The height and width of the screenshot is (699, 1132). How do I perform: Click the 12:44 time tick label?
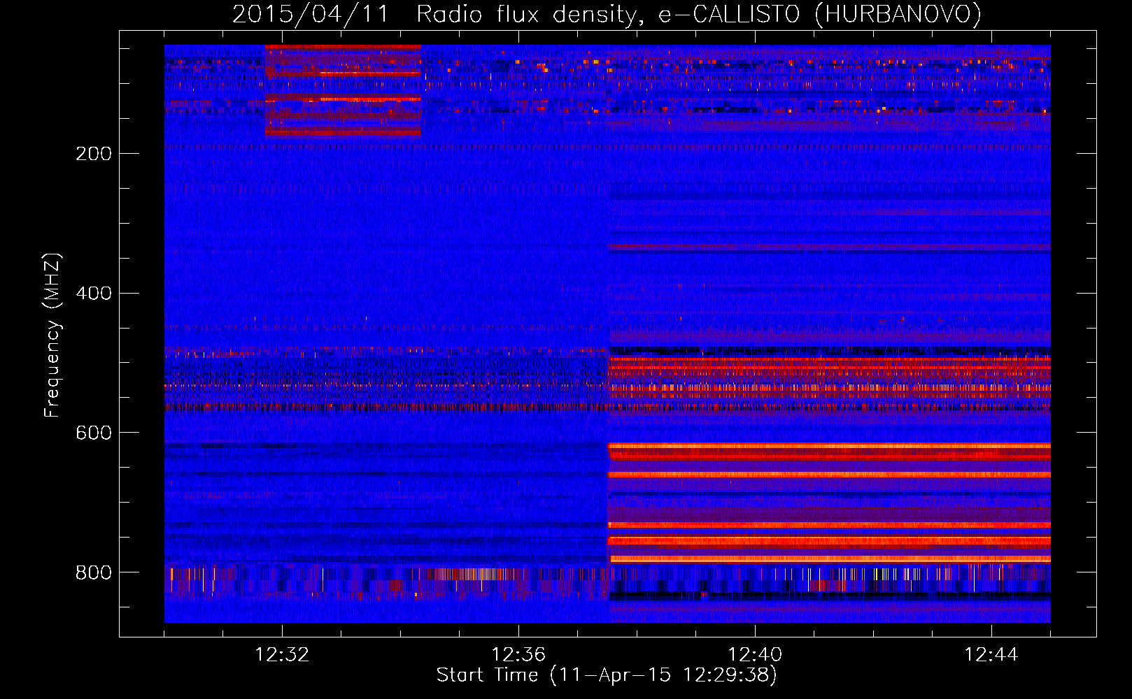pyautogui.click(x=991, y=655)
